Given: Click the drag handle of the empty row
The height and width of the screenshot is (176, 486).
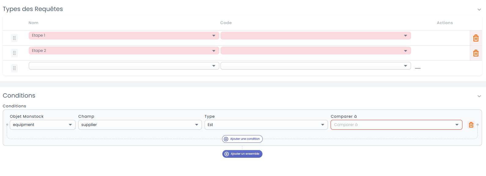Looking at the screenshot, I should pyautogui.click(x=14, y=68).
